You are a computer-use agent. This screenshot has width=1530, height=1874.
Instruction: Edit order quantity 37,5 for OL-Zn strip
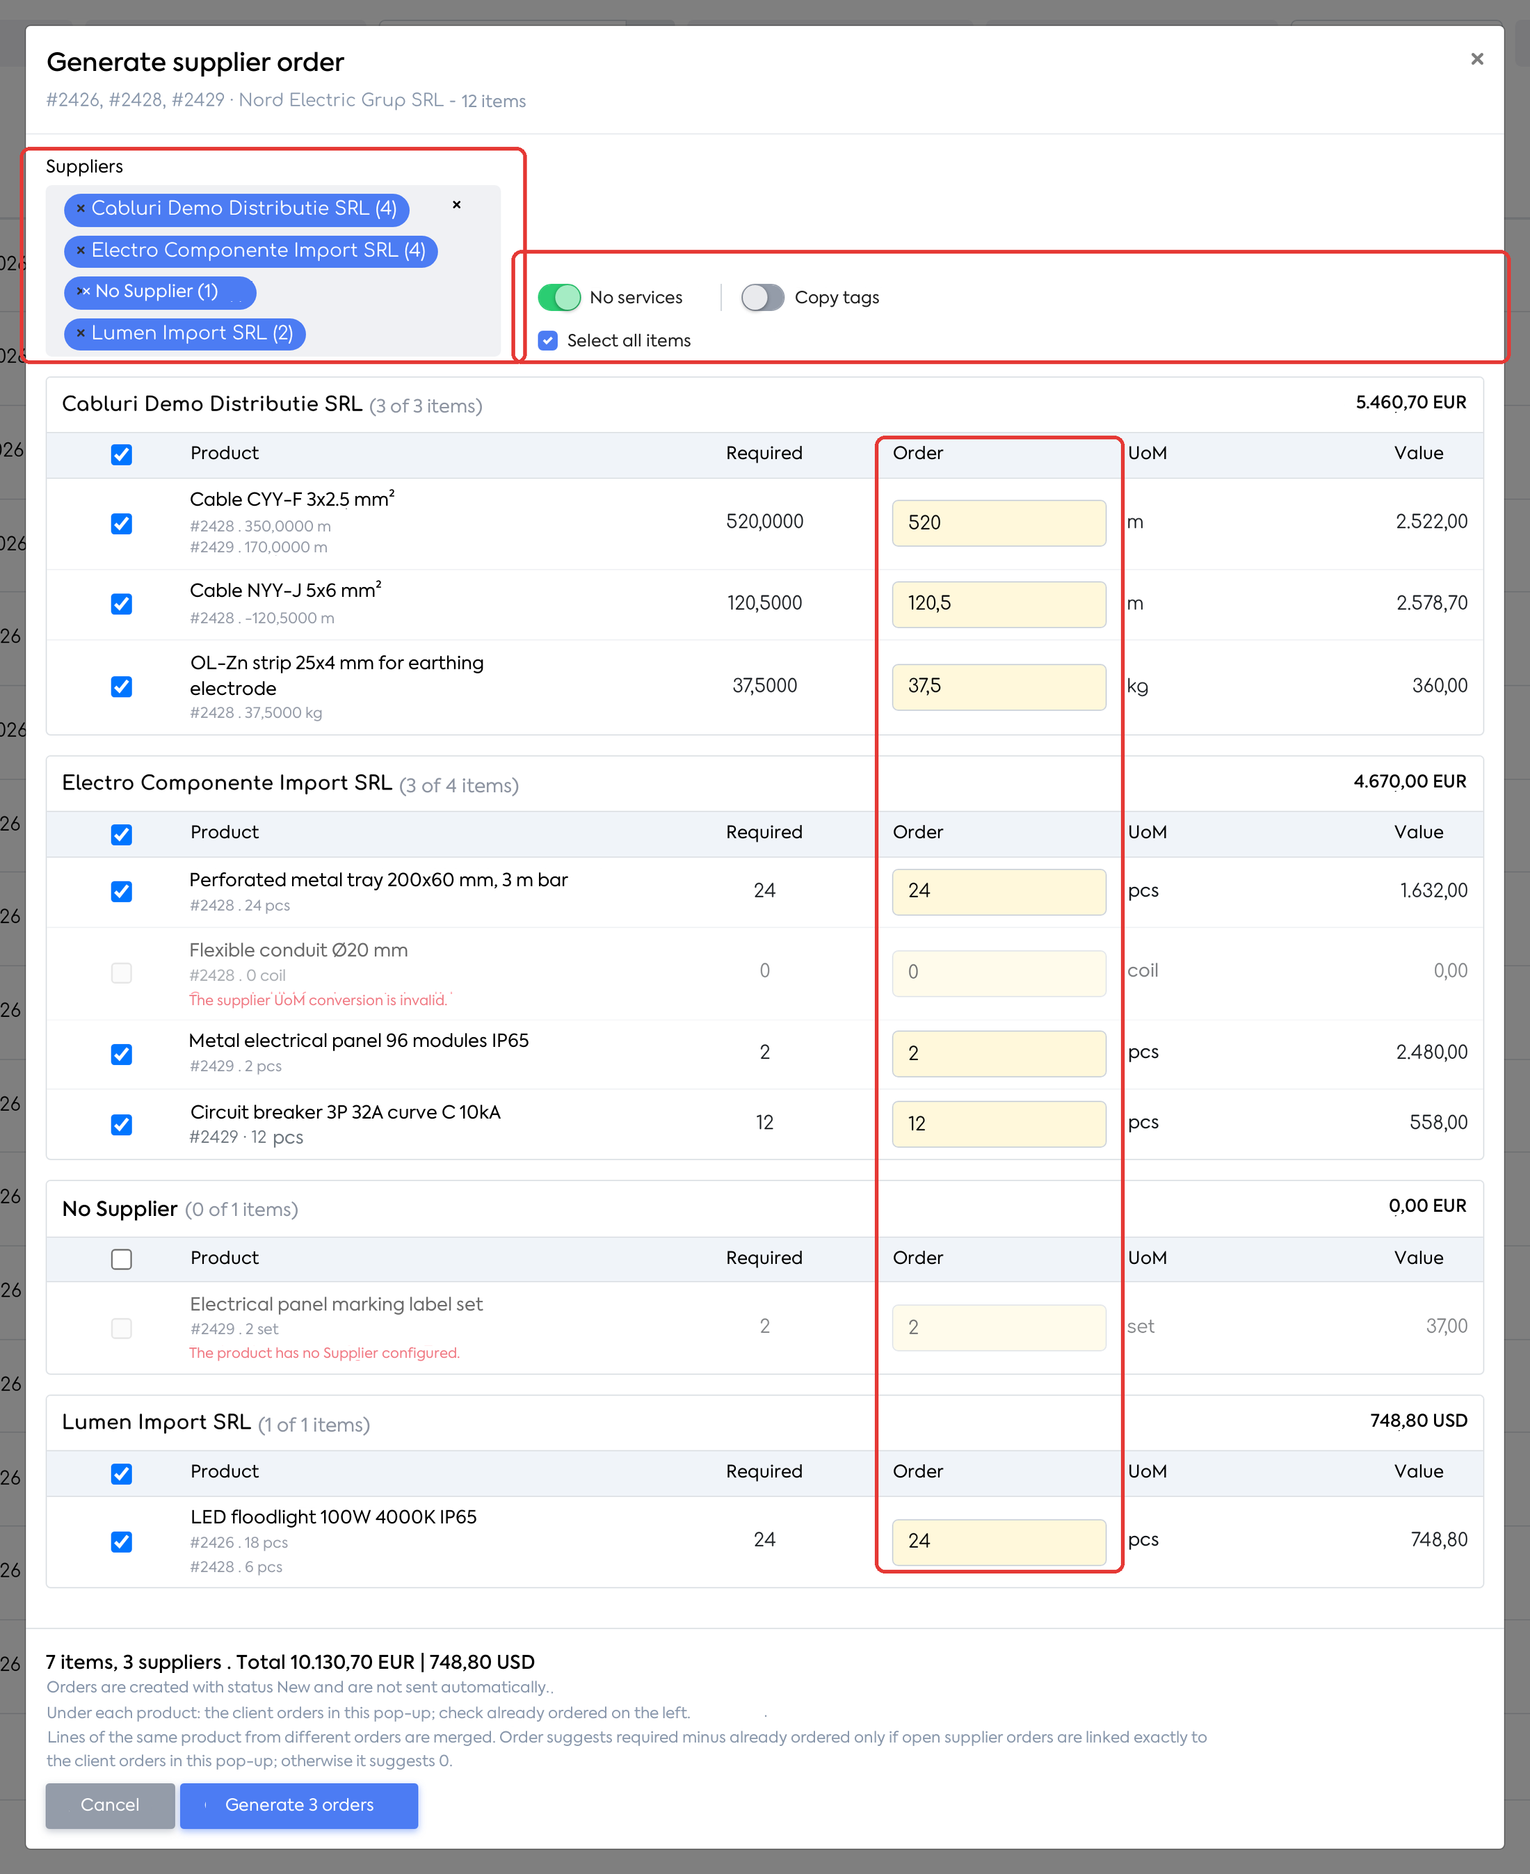[999, 687]
